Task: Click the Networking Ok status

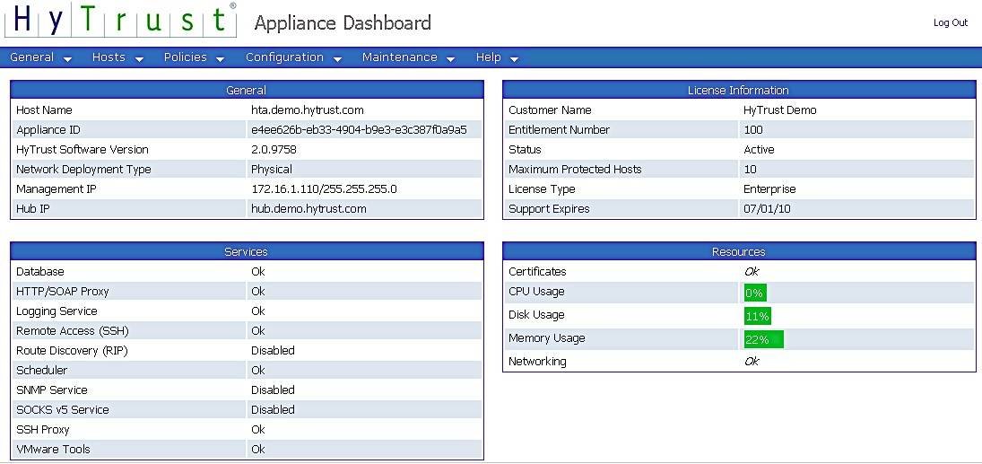Action: 752,362
